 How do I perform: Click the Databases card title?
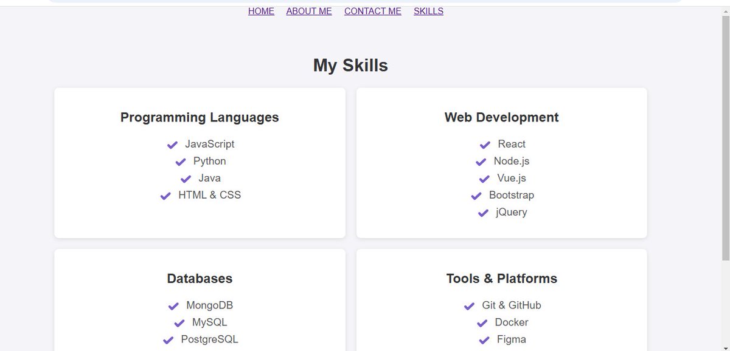200,278
